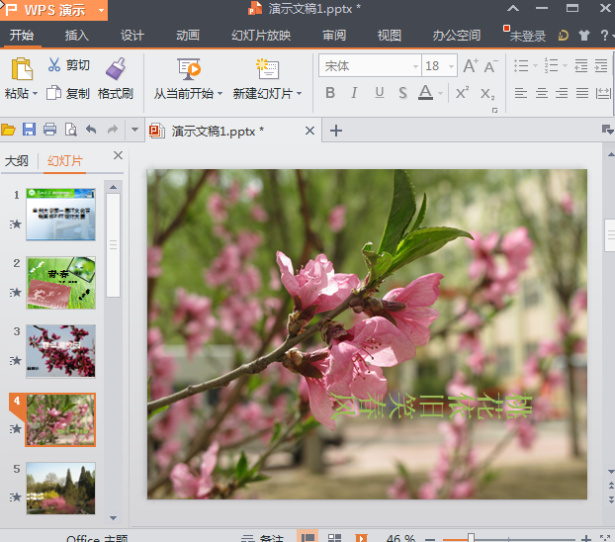The height and width of the screenshot is (542, 615).
Task: Click the zoom slider in status bar
Action: click(471, 537)
